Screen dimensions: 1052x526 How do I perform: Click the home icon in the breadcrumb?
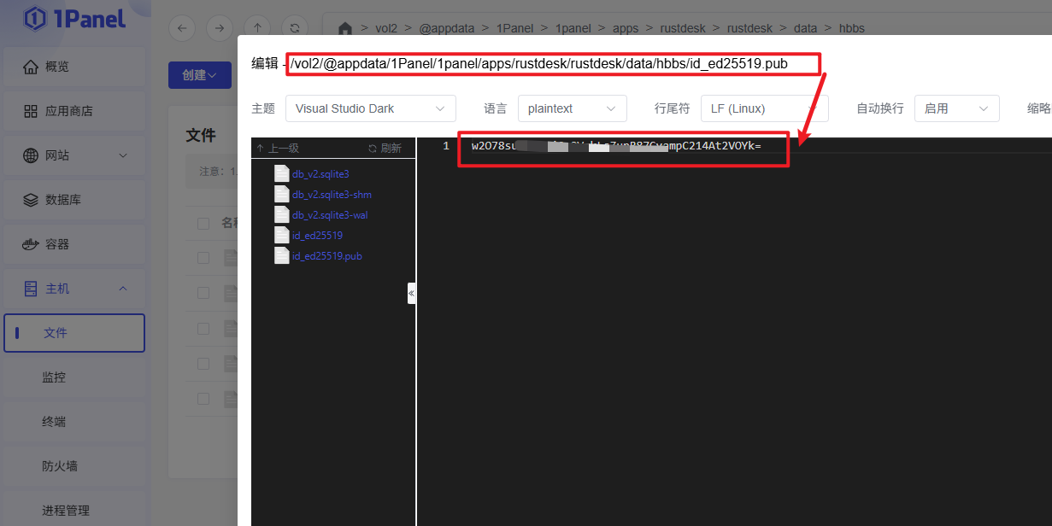pyautogui.click(x=344, y=27)
